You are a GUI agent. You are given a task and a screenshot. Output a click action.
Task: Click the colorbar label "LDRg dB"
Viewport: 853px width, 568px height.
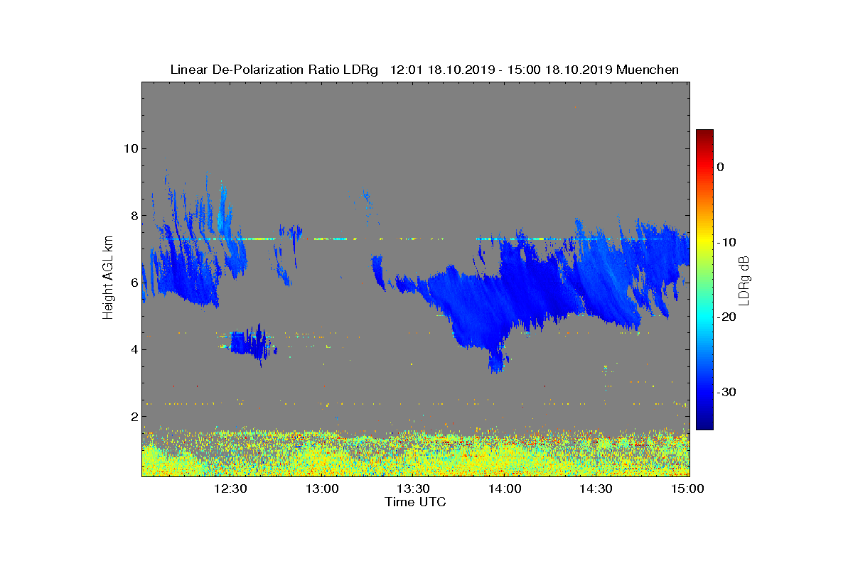[744, 280]
